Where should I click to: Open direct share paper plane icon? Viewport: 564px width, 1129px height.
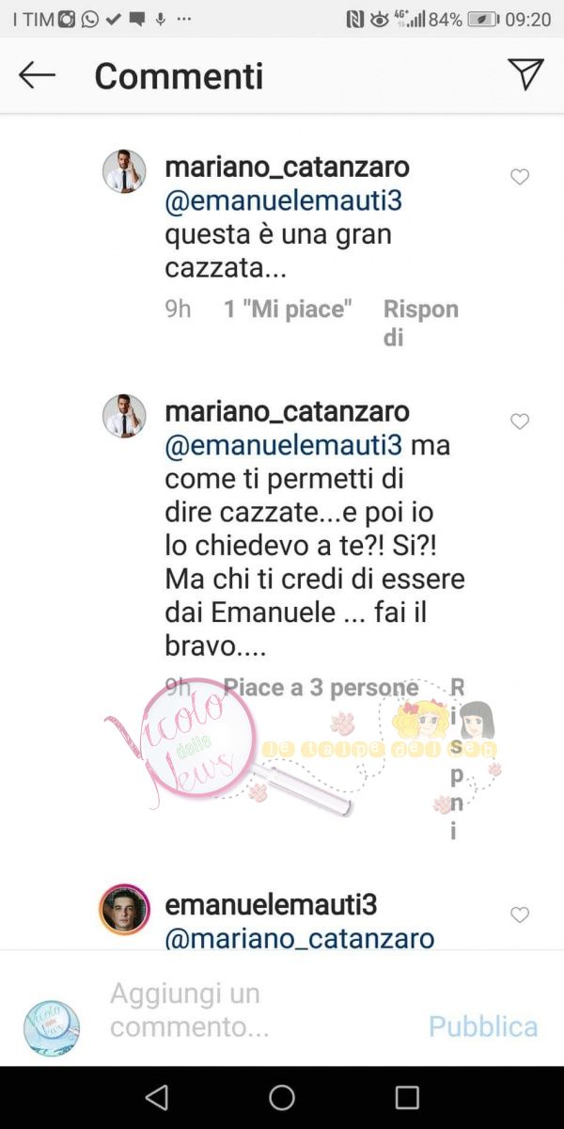(x=525, y=74)
